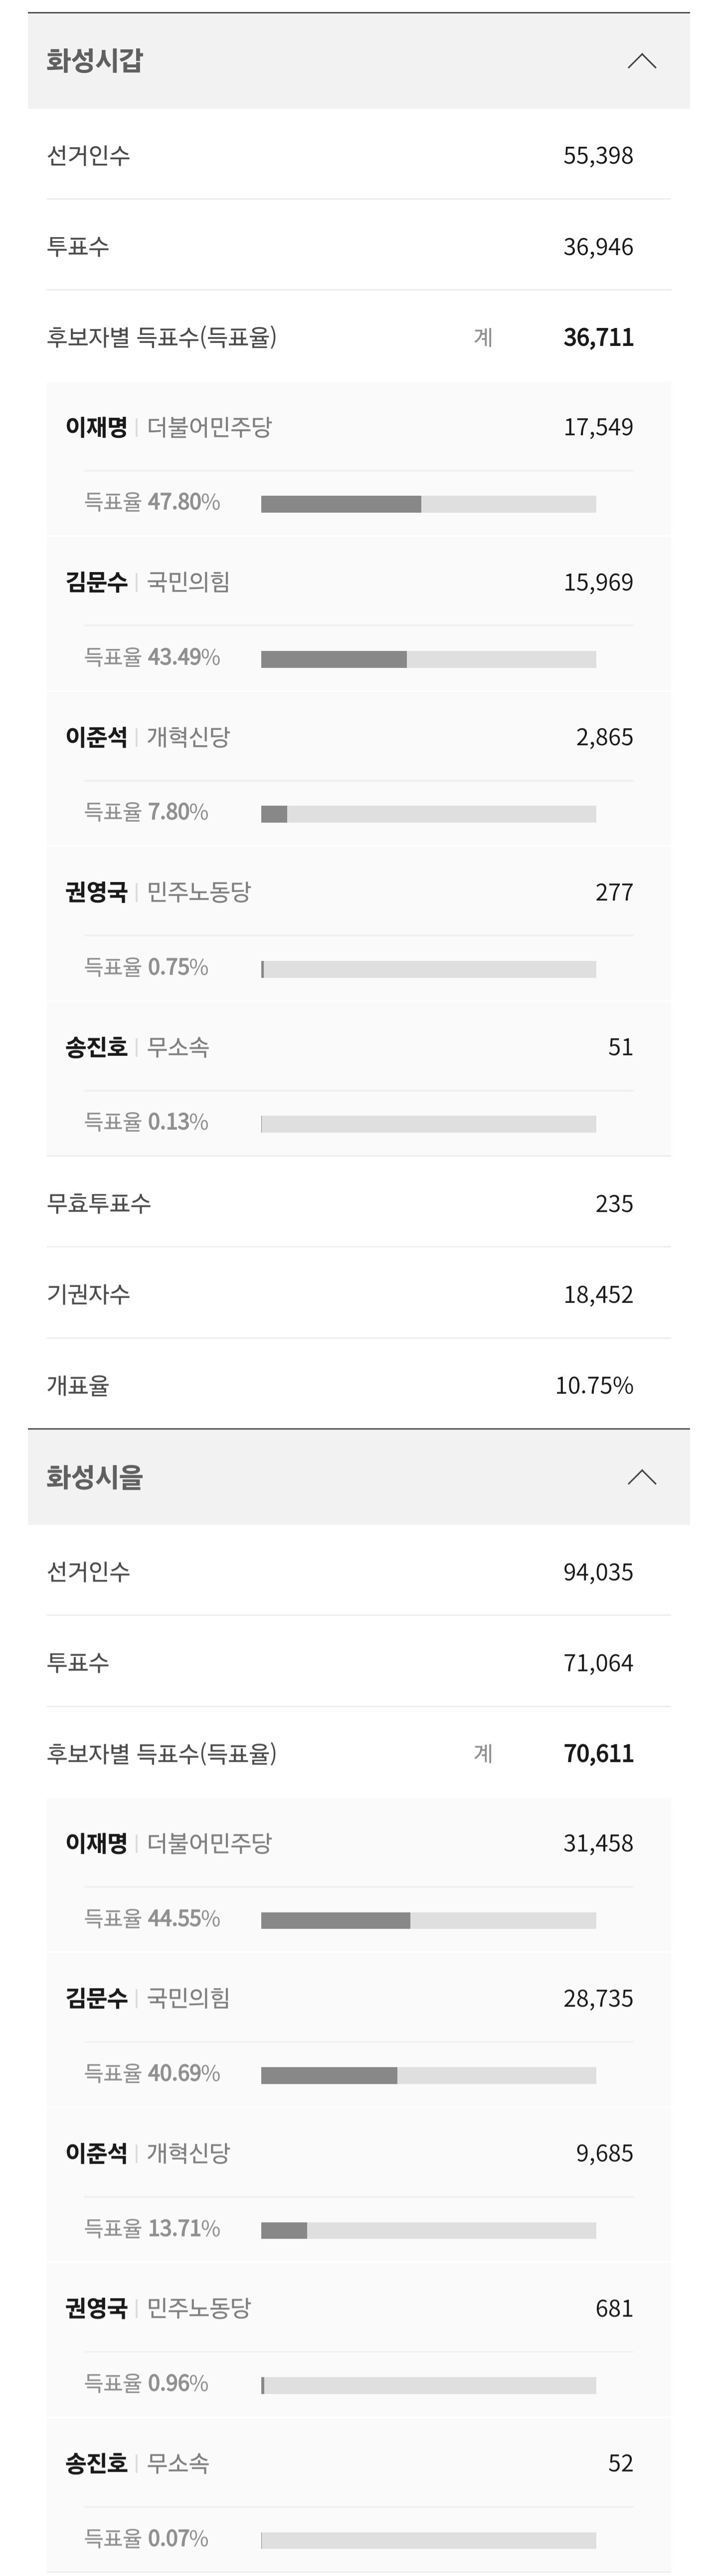Click 화성시갑 total votes 36,711

click(x=597, y=337)
